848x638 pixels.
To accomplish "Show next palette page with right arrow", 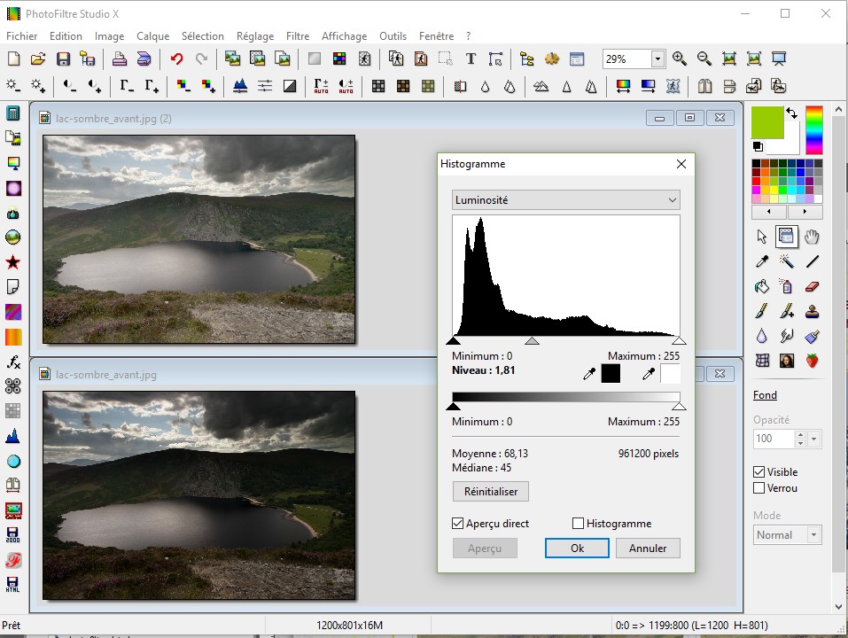I will (x=805, y=212).
